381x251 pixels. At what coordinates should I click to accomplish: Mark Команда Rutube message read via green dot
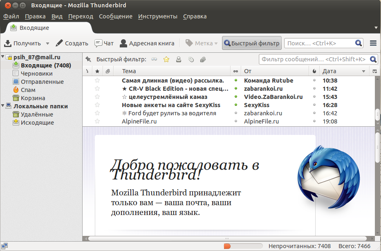(236, 80)
